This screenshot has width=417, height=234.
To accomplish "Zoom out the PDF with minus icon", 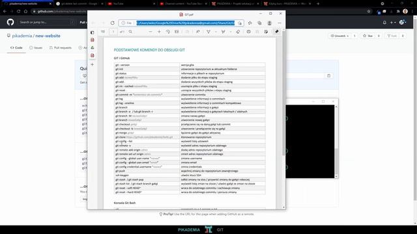I will coord(151,32).
